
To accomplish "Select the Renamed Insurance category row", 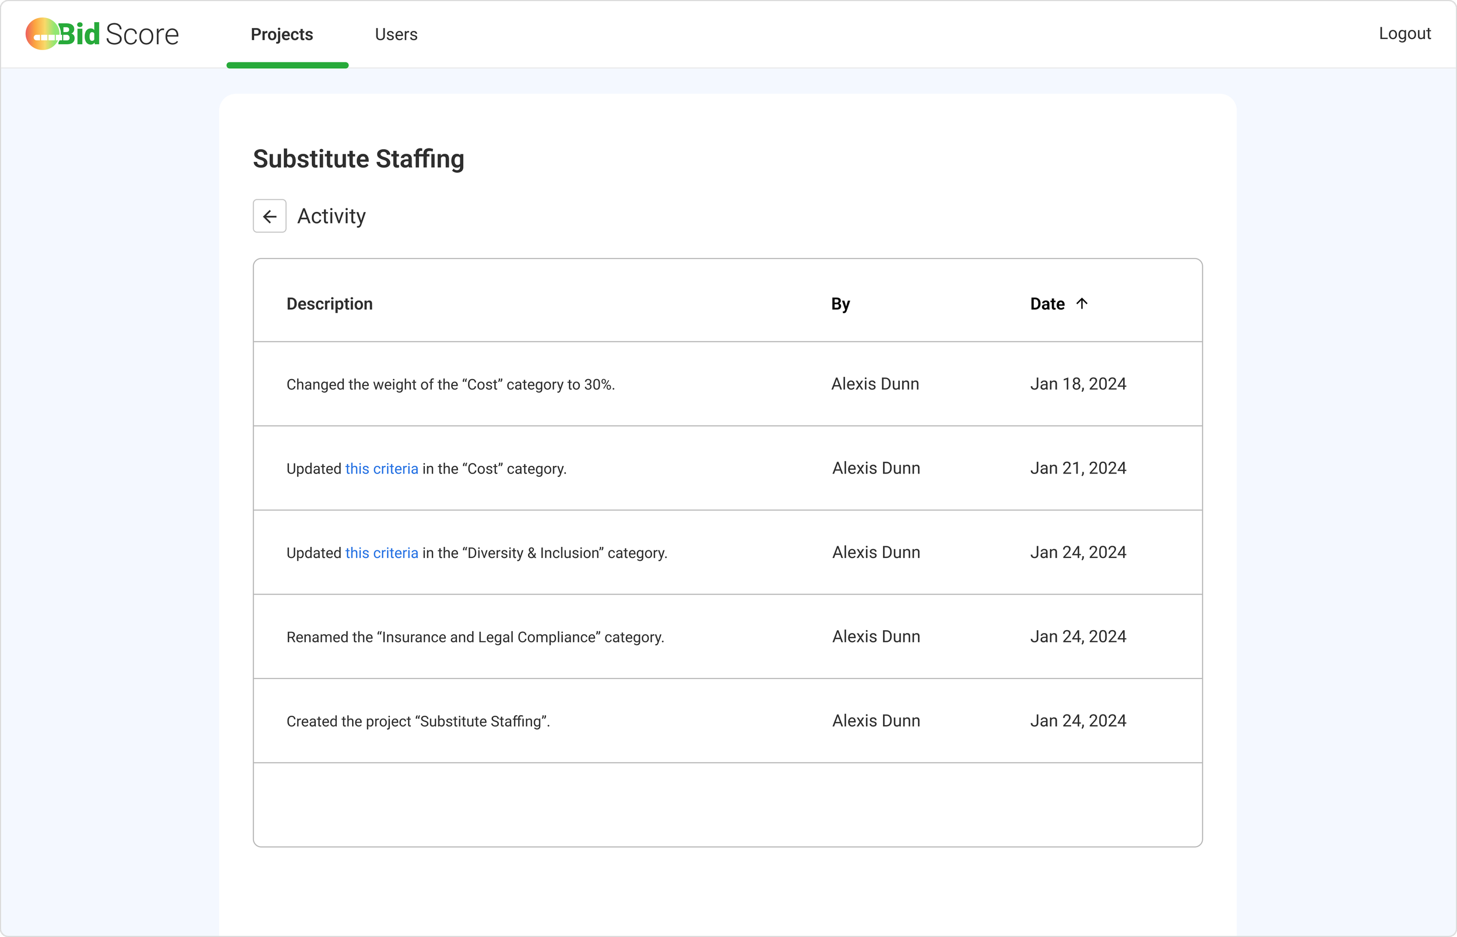I will click(x=475, y=637).
